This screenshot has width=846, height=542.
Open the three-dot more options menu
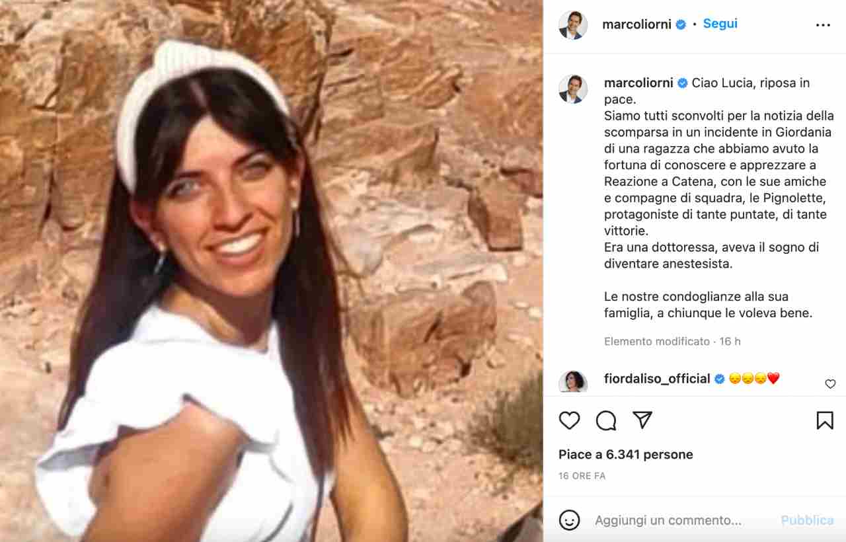[823, 25]
